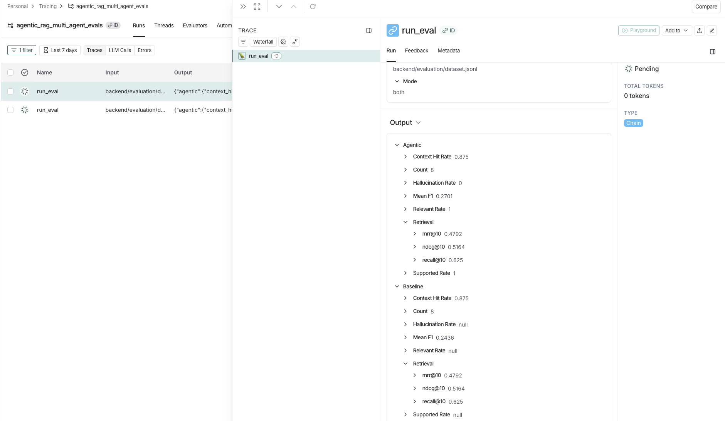Click the Compare button
The image size is (725, 421).
point(706,7)
